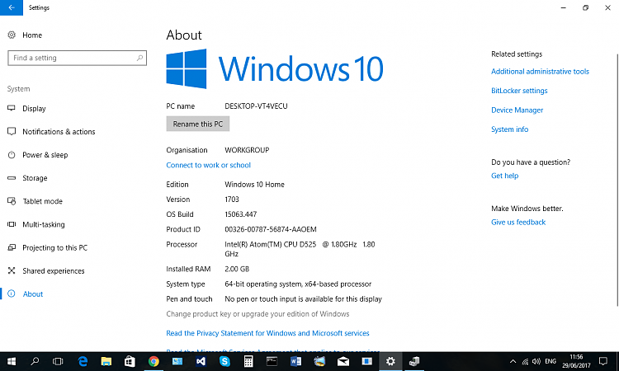The height and width of the screenshot is (371, 619).
Task: Open BitLocker settings link
Action: point(519,91)
